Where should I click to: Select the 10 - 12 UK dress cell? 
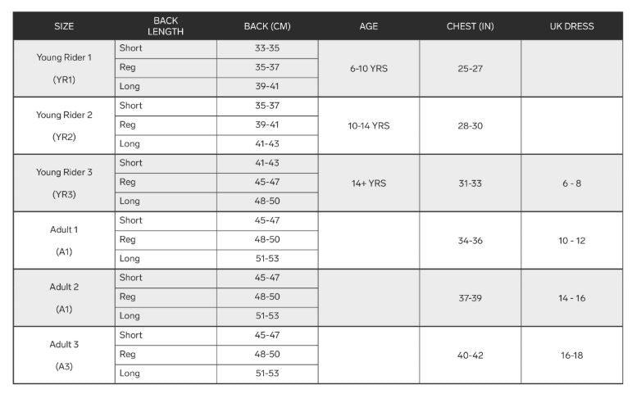[x=571, y=241]
